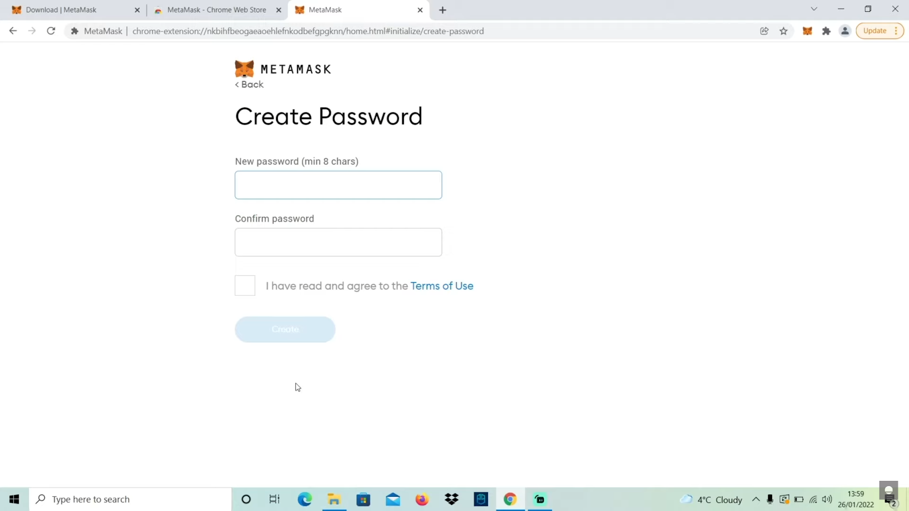Show hidden system tray icons chevron

[756, 500]
